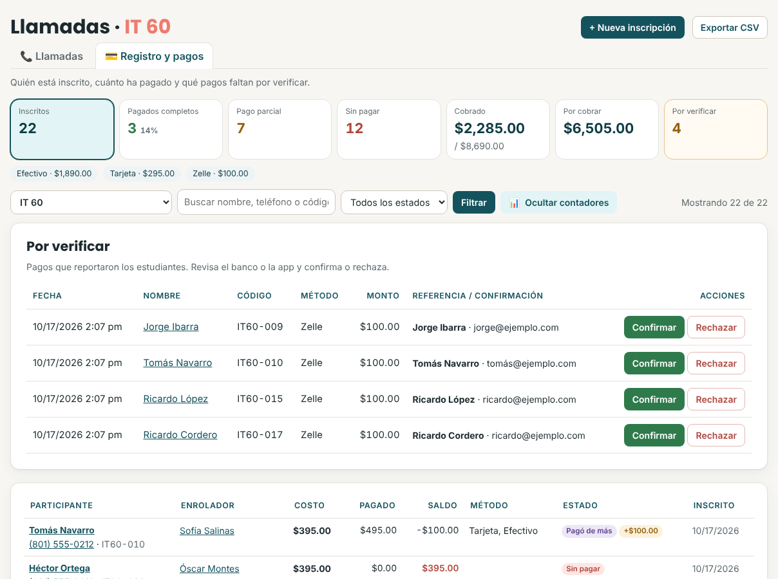778x579 pixels.
Task: Select the Inscritos counter card
Action: (x=62, y=129)
